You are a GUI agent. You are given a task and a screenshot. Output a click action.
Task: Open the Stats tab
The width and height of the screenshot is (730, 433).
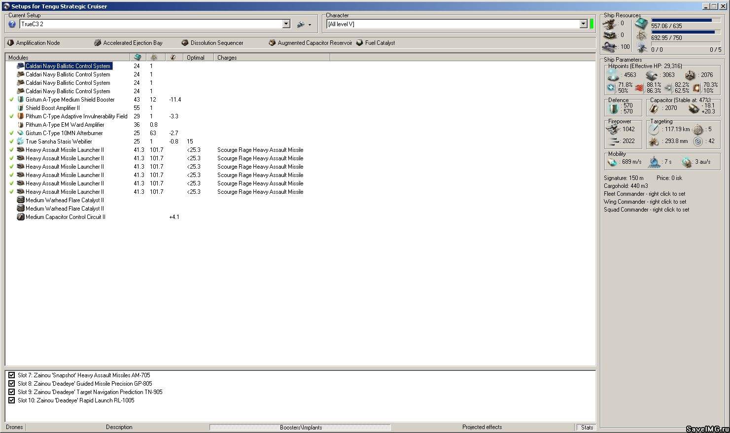pyautogui.click(x=587, y=427)
